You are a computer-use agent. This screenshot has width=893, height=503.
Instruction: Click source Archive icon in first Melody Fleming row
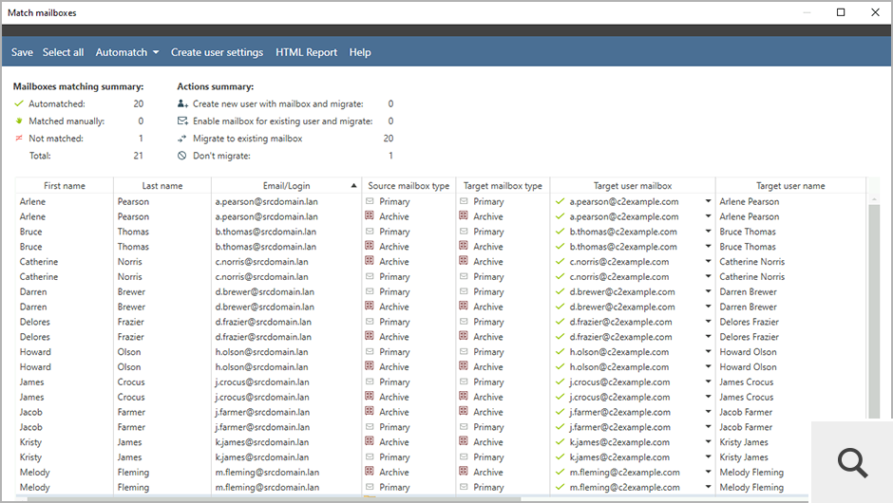coord(370,472)
